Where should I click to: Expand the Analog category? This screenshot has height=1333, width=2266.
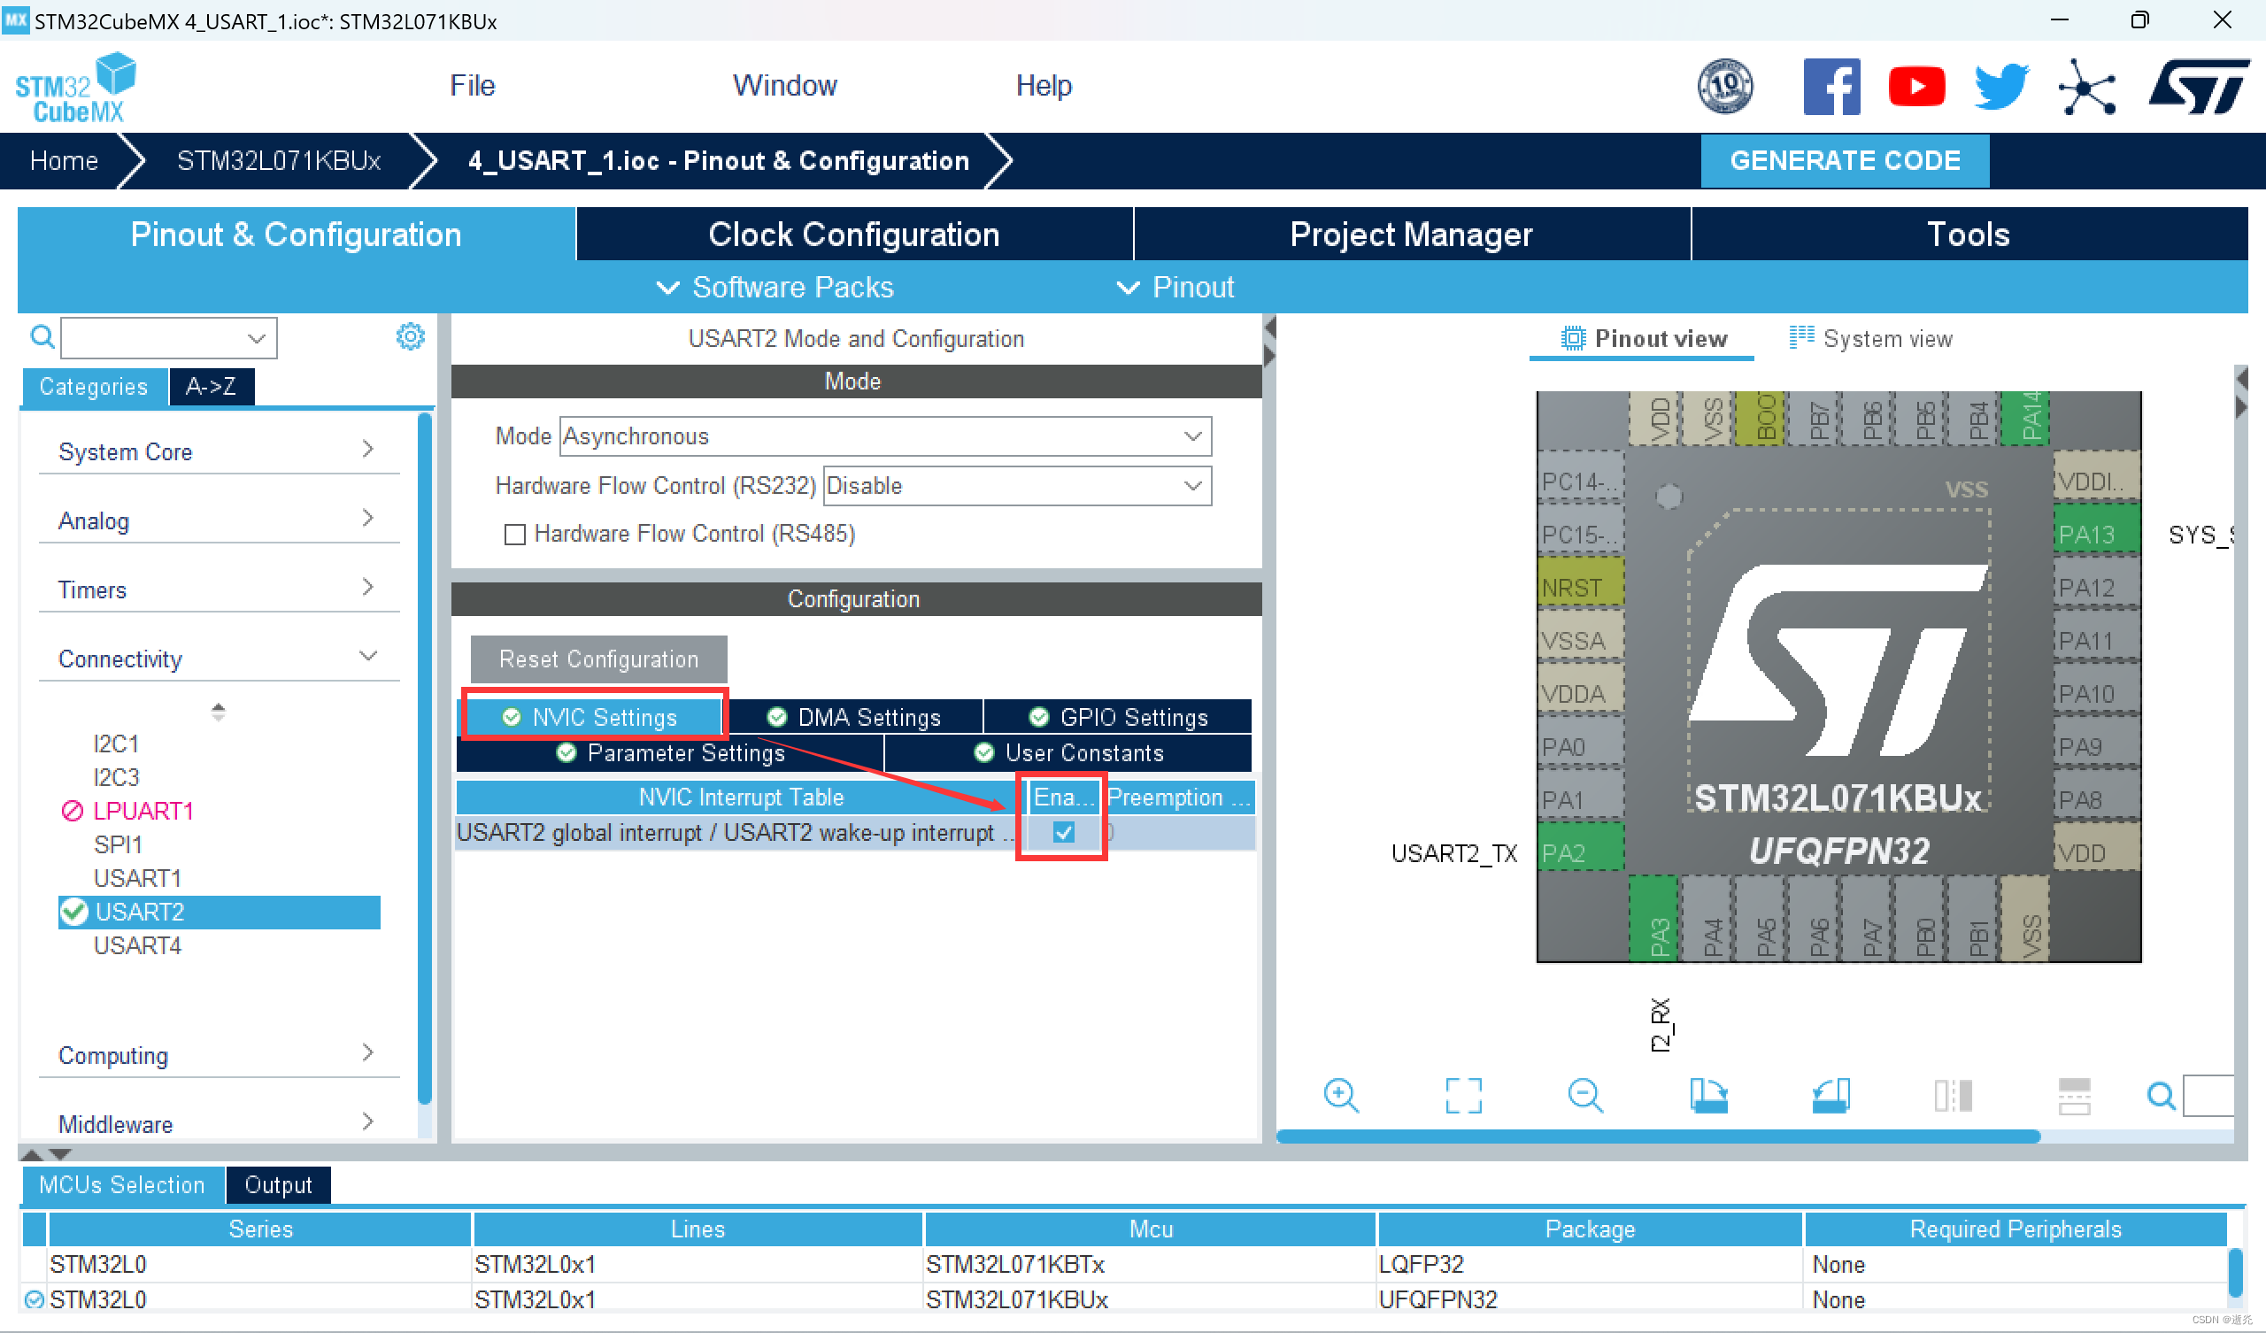219,520
